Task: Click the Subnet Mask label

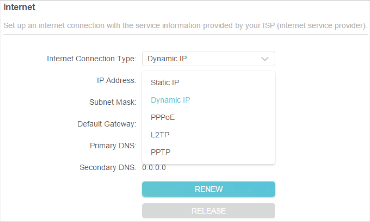Action: (112, 102)
